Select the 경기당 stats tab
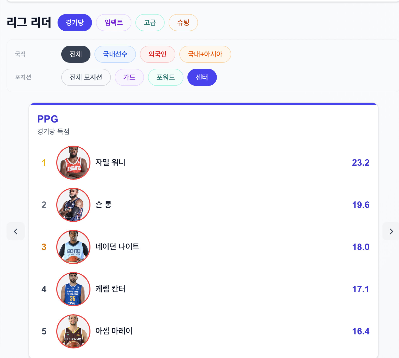 tap(75, 23)
